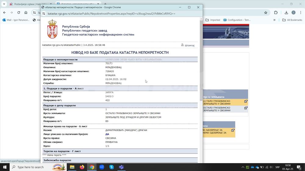Open the Imported bookmarks folder

(213, 20)
